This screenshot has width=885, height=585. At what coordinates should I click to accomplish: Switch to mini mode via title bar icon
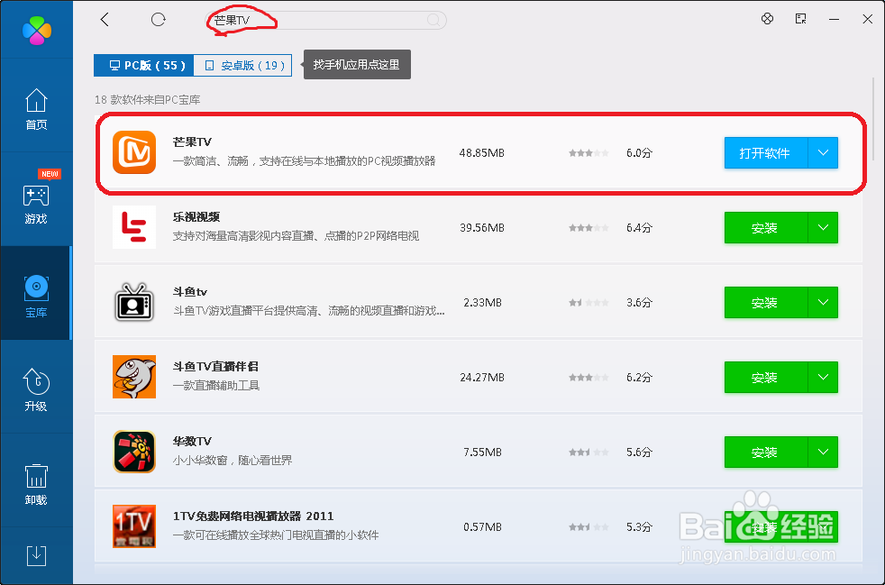(801, 19)
